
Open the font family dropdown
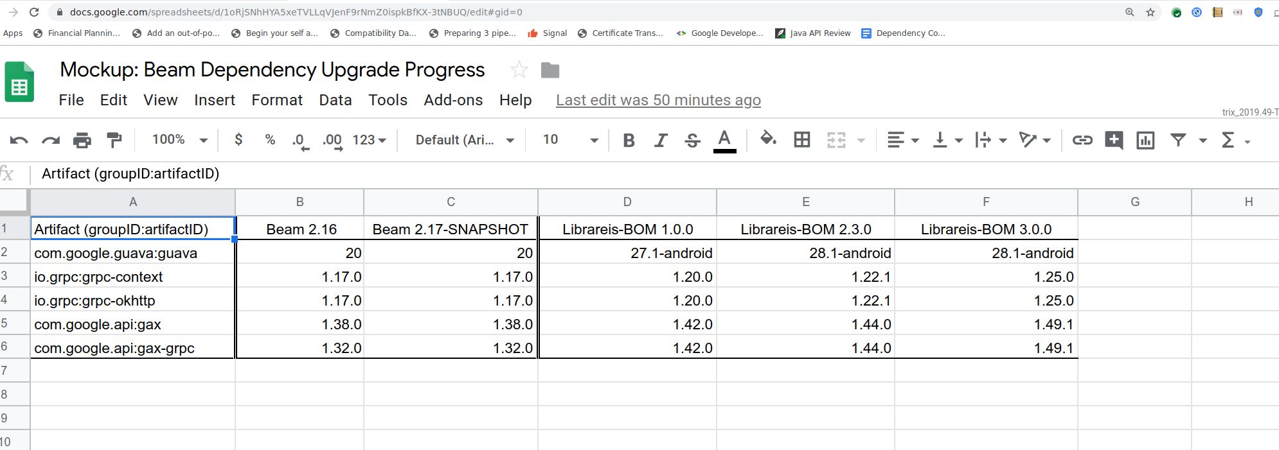[465, 140]
